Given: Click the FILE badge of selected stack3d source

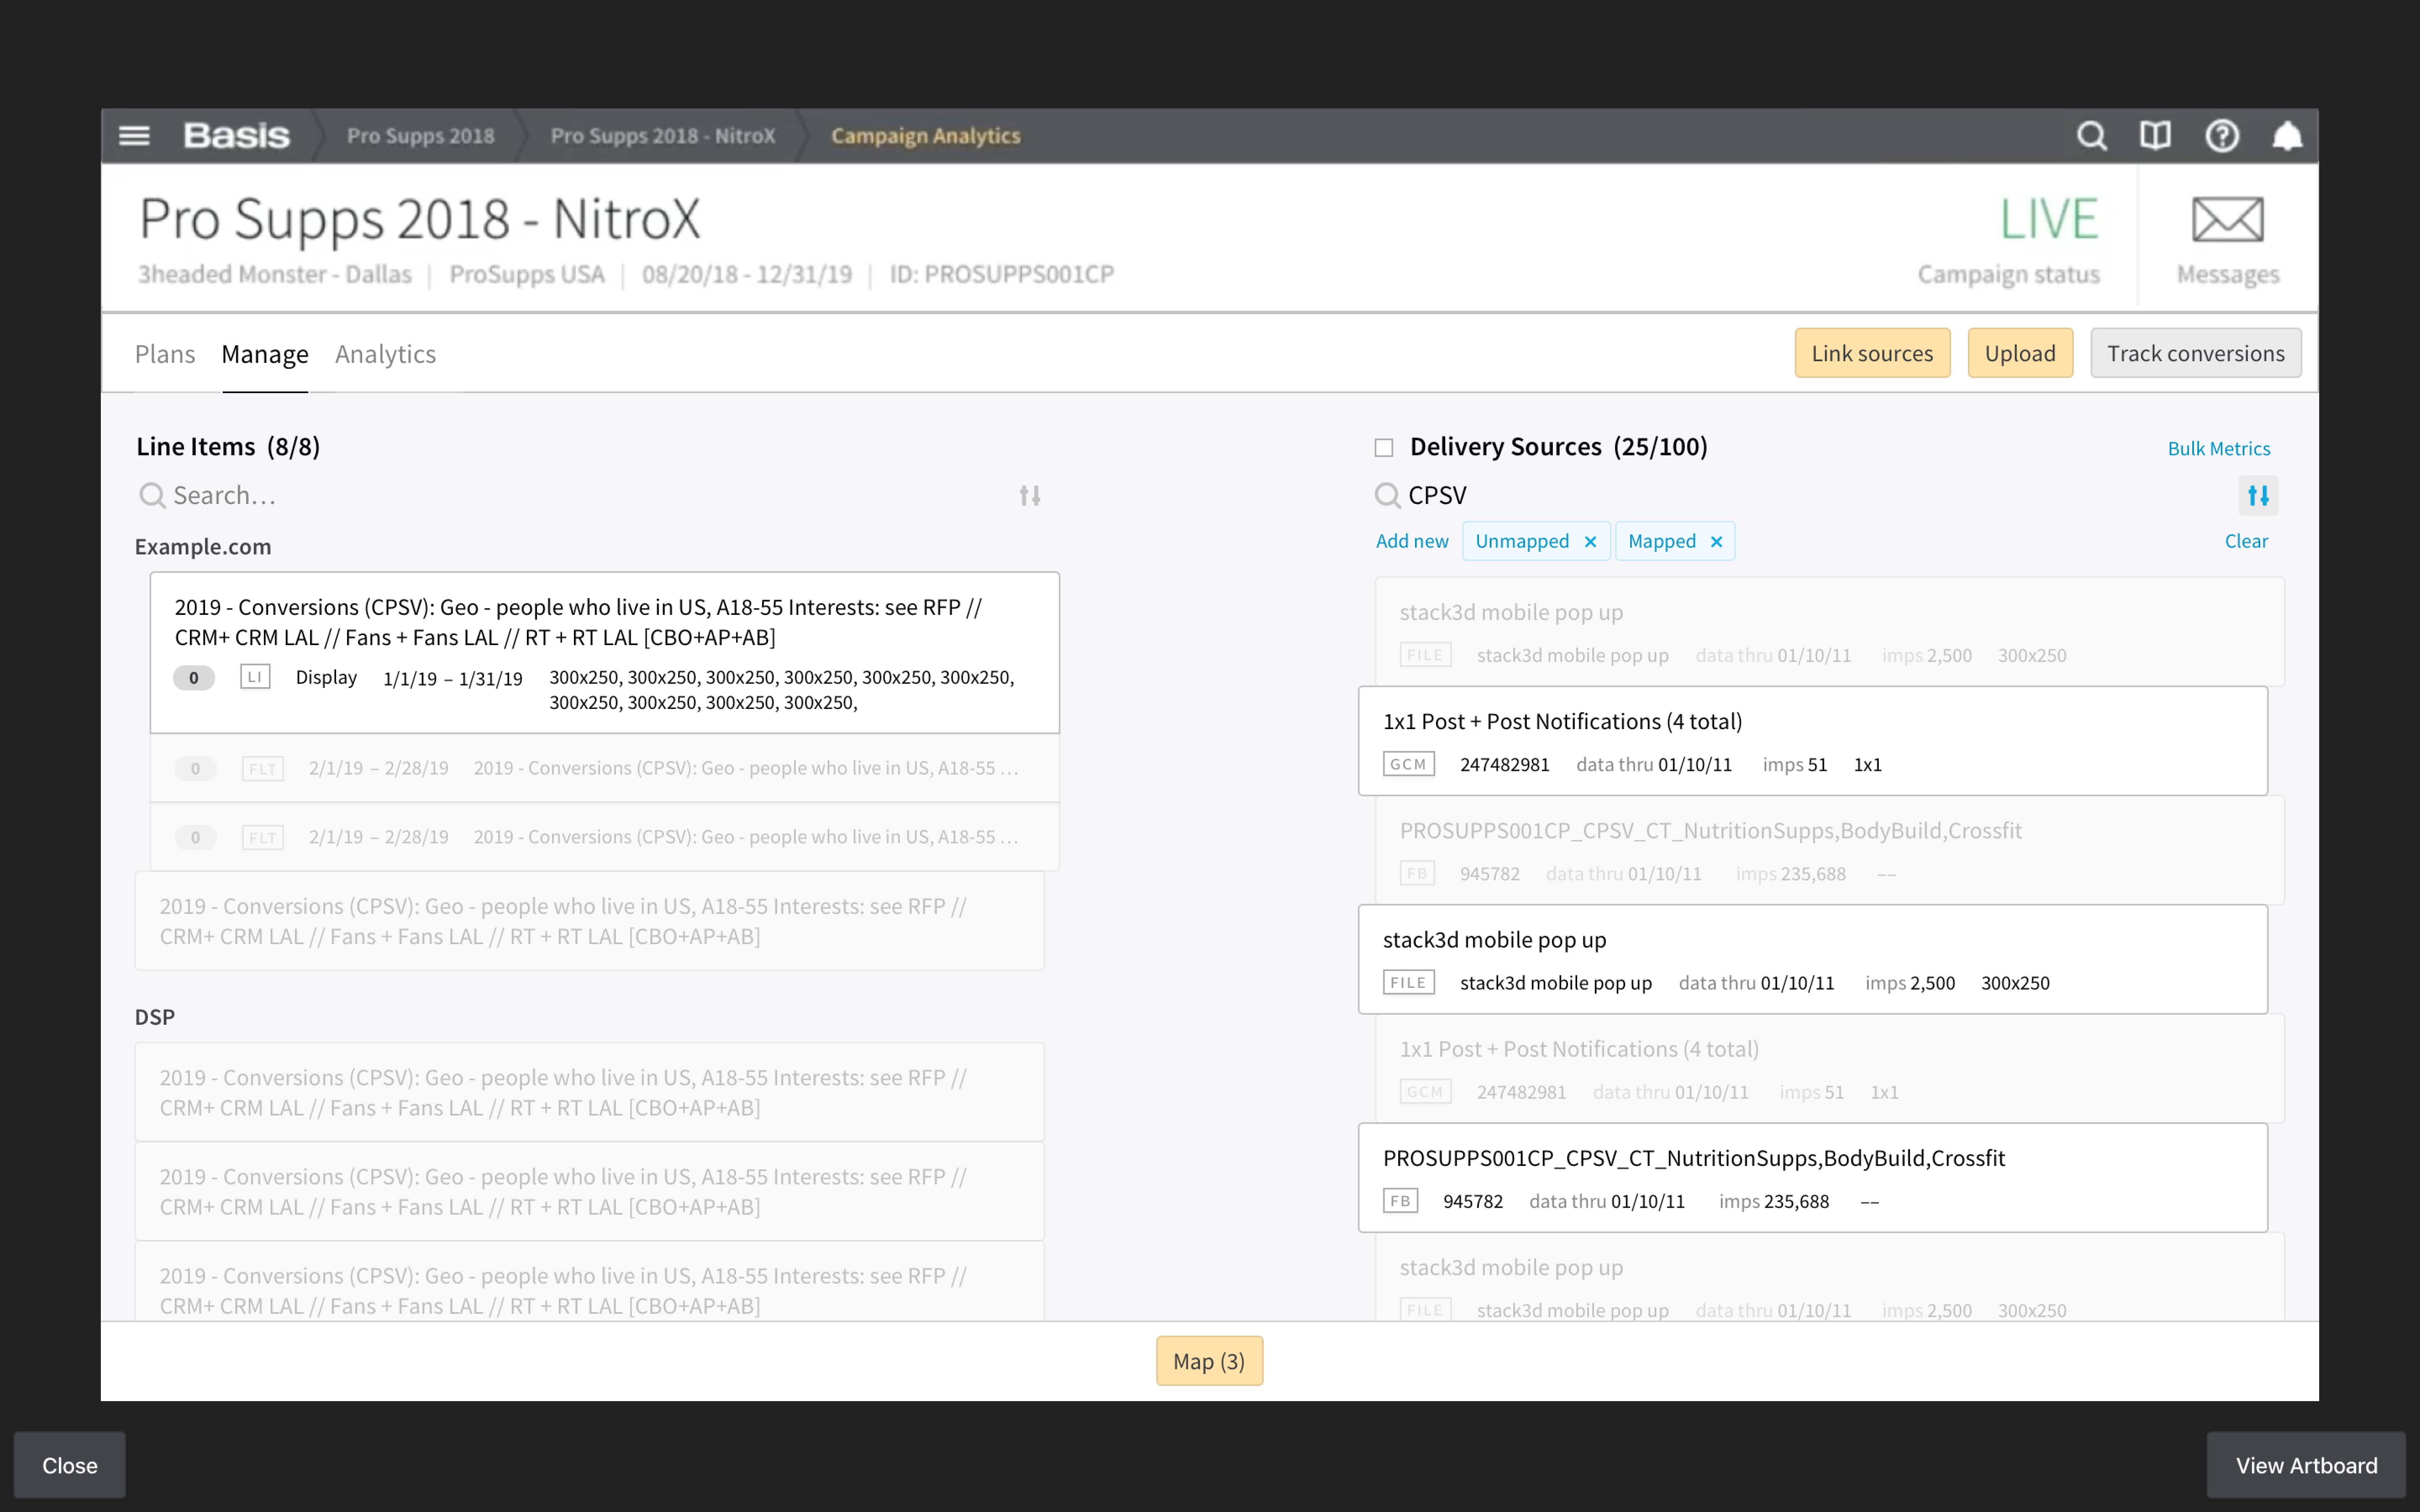Looking at the screenshot, I should point(1409,982).
